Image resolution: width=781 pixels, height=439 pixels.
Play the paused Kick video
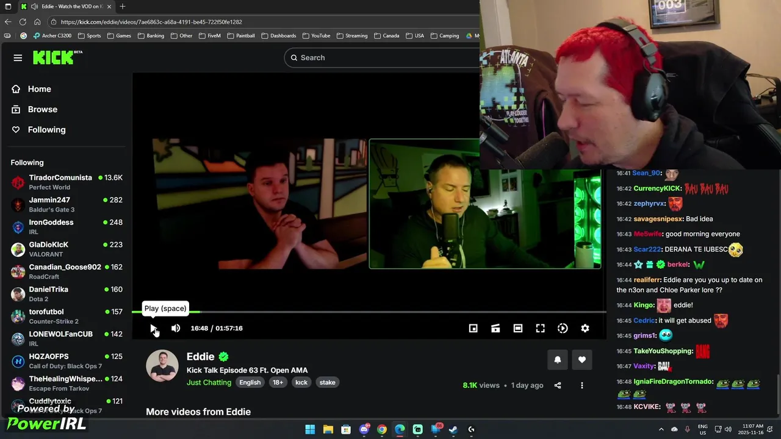[153, 328]
